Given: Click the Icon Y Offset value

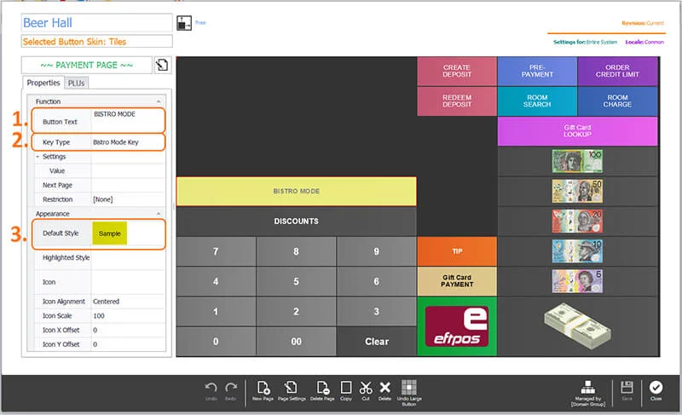Looking at the screenshot, I should point(129,344).
